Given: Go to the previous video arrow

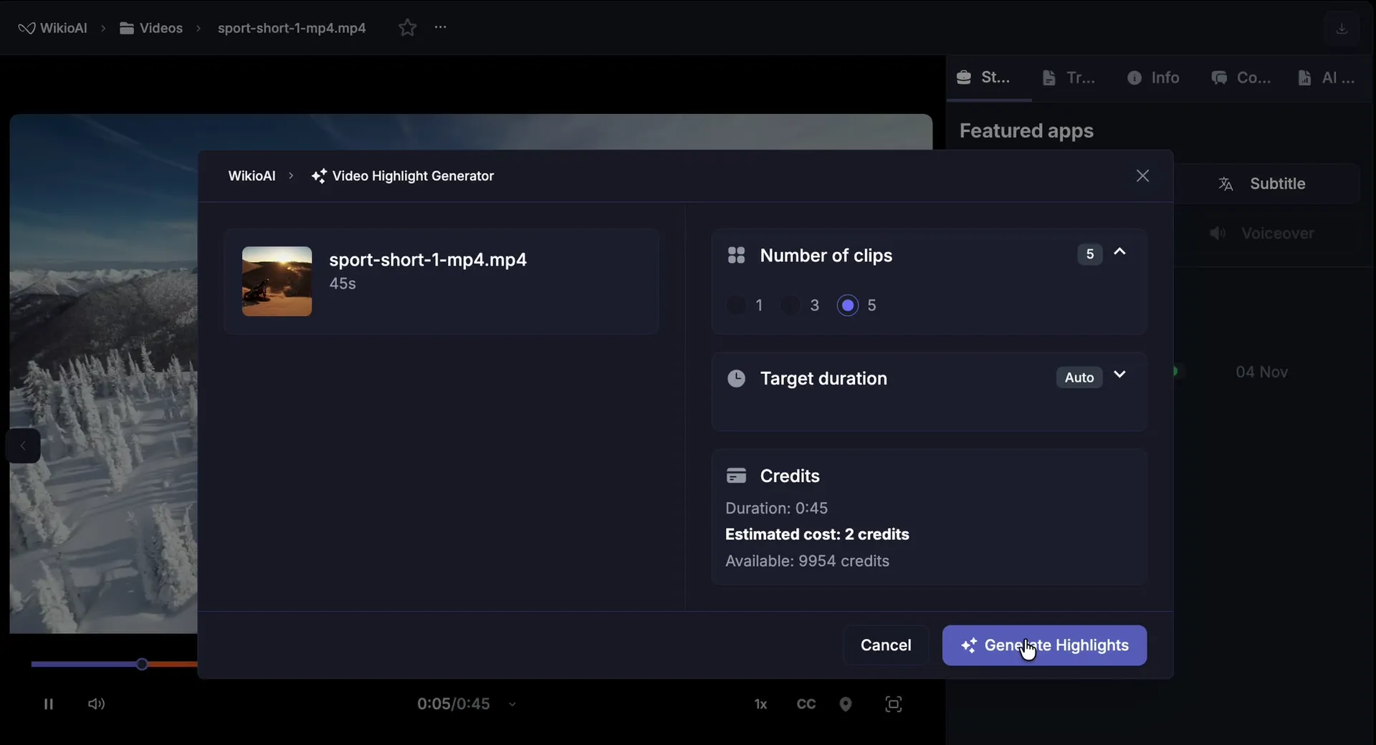Looking at the screenshot, I should (23, 446).
